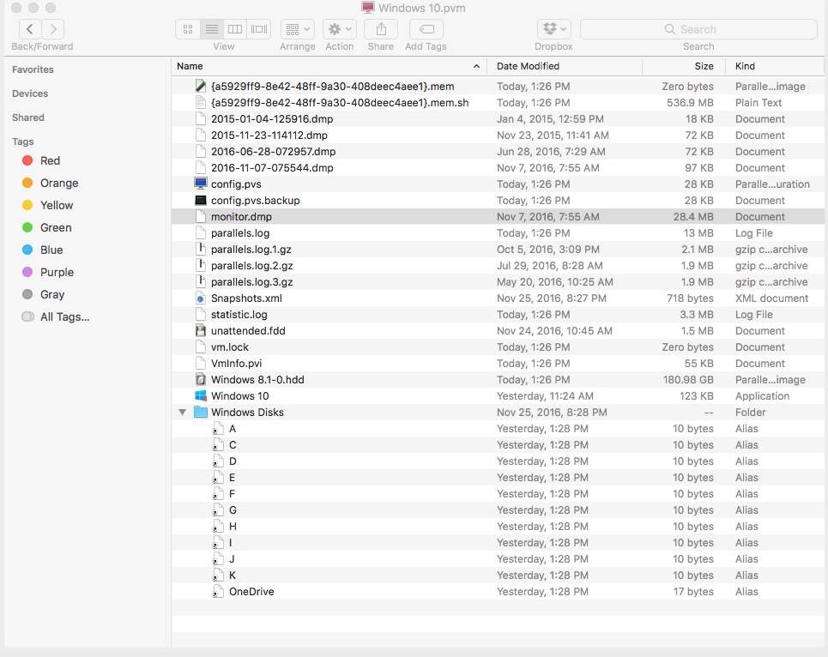Select the Red tag in the sidebar
This screenshot has width=828, height=657.
pyautogui.click(x=47, y=160)
